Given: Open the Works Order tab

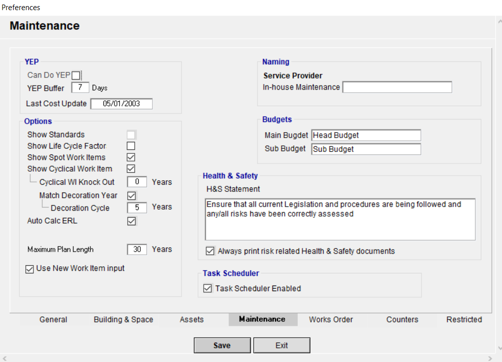Looking at the screenshot, I should 331,319.
